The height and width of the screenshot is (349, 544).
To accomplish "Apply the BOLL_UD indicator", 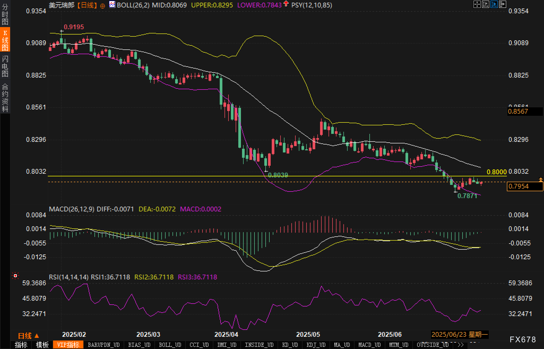I will 170,345.
